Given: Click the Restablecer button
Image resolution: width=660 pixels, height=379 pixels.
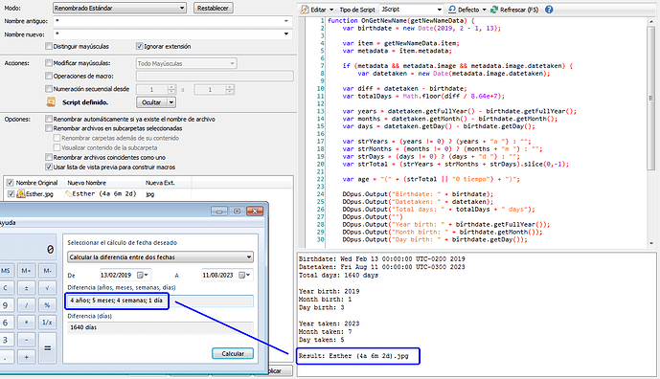Looking at the screenshot, I should click(x=213, y=8).
